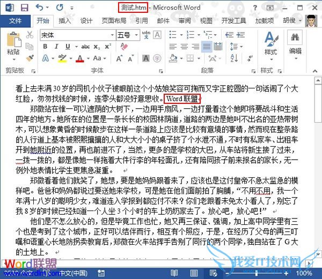Toggle character shading A button
Screen dimensions: 322x279
point(146,58)
